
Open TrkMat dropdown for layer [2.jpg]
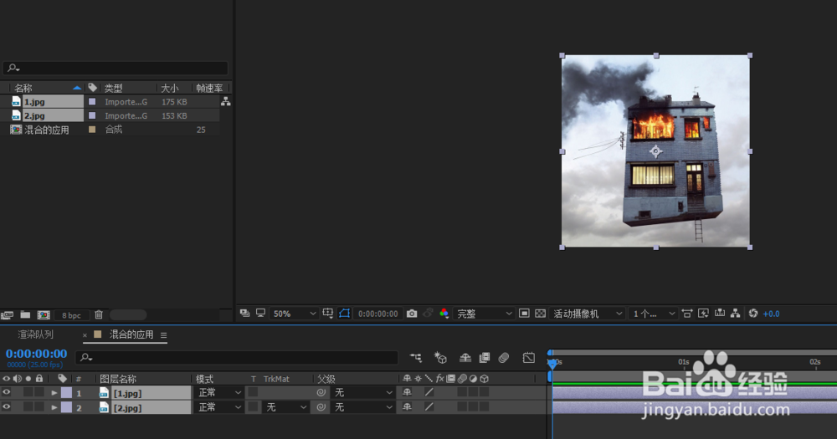285,407
